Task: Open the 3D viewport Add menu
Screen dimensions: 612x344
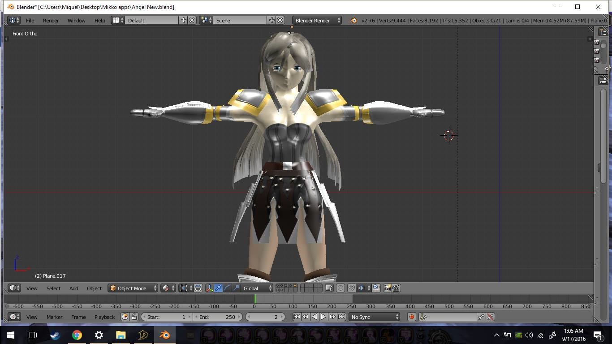Action: [x=73, y=288]
